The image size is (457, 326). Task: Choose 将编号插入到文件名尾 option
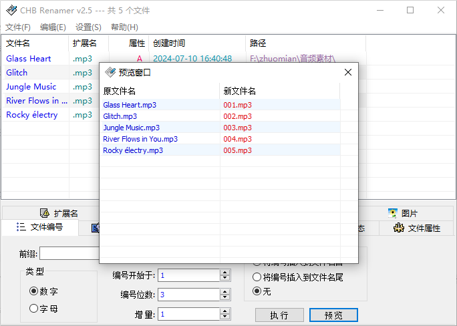[x=257, y=277]
